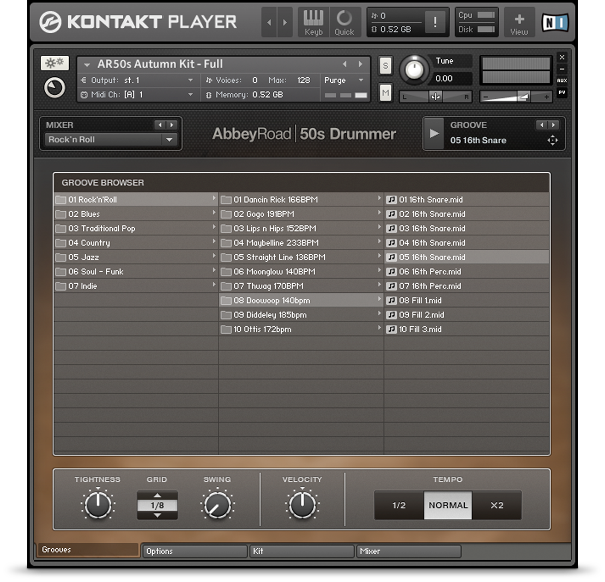The height and width of the screenshot is (582, 605).
Task: Open the Midi Ch dropdown
Action: [x=190, y=94]
